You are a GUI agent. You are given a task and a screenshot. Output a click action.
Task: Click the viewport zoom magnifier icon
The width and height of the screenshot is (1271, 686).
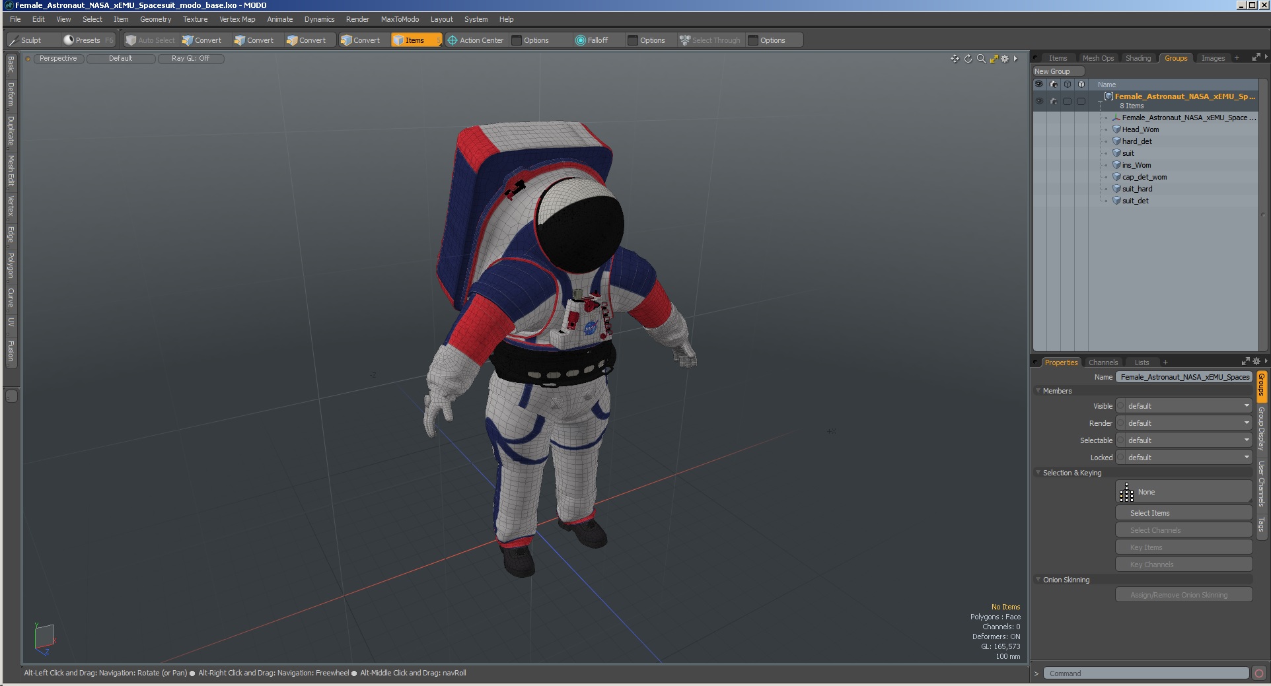tap(981, 59)
